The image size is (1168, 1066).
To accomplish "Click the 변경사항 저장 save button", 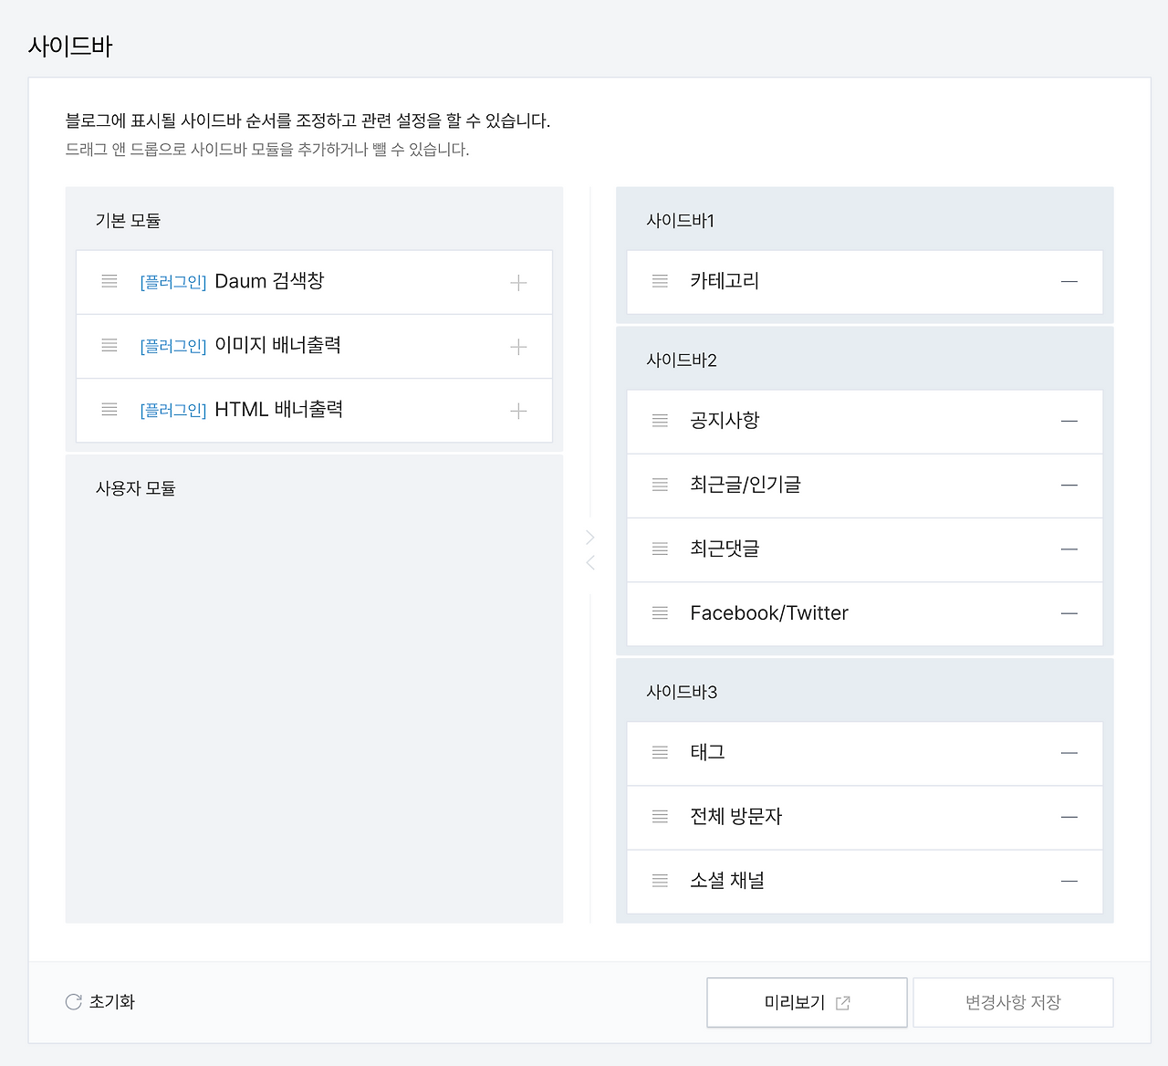I will pyautogui.click(x=1013, y=1001).
